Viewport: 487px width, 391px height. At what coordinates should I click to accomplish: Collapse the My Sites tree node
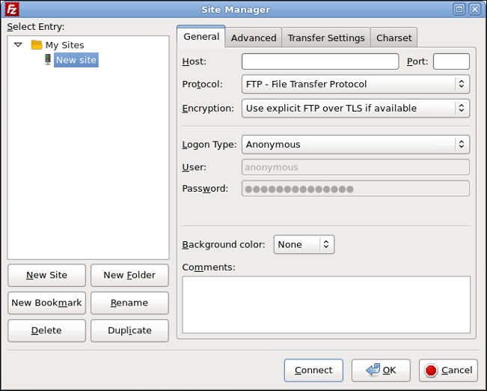[19, 45]
